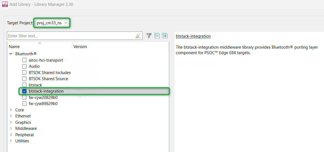Expand the Middleware category
Screen dimensions: 324x152
pyautogui.click(x=11, y=129)
